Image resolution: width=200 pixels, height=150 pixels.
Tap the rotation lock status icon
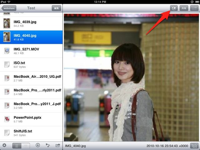192,2
